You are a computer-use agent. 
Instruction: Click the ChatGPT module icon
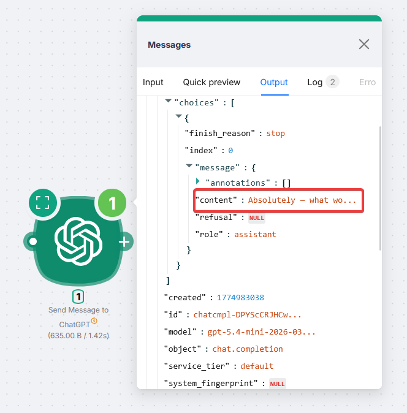tap(78, 241)
